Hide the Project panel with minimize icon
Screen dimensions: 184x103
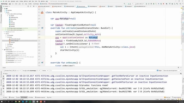coord(36,6)
